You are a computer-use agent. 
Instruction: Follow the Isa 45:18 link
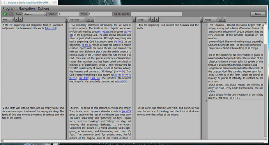tap(122, 82)
